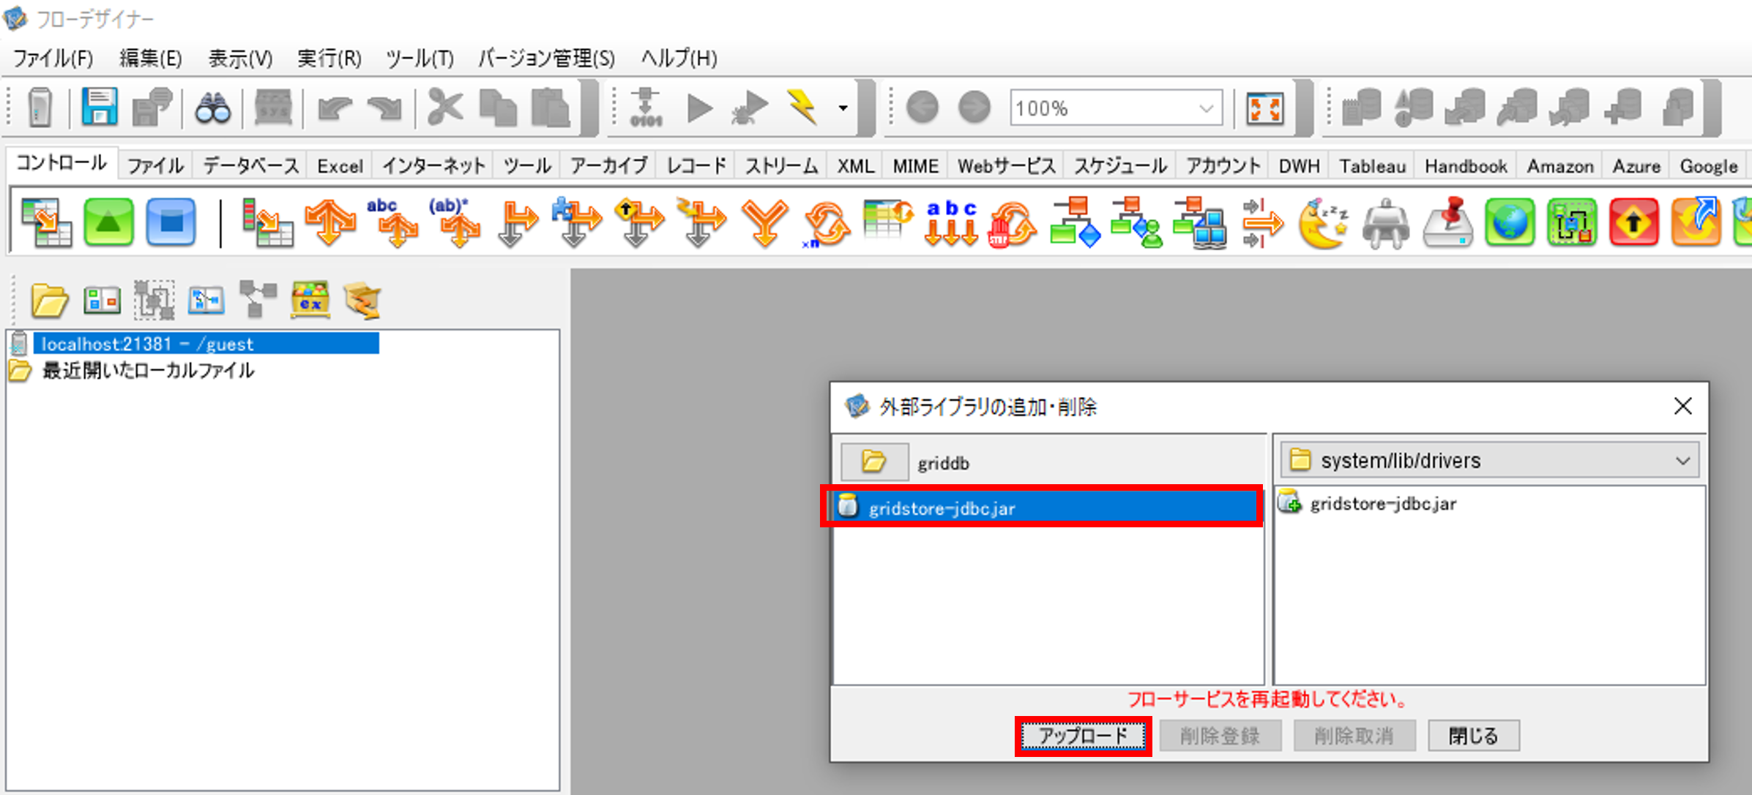This screenshot has width=1752, height=795.
Task: Click the play run flow icon
Action: coord(699,109)
